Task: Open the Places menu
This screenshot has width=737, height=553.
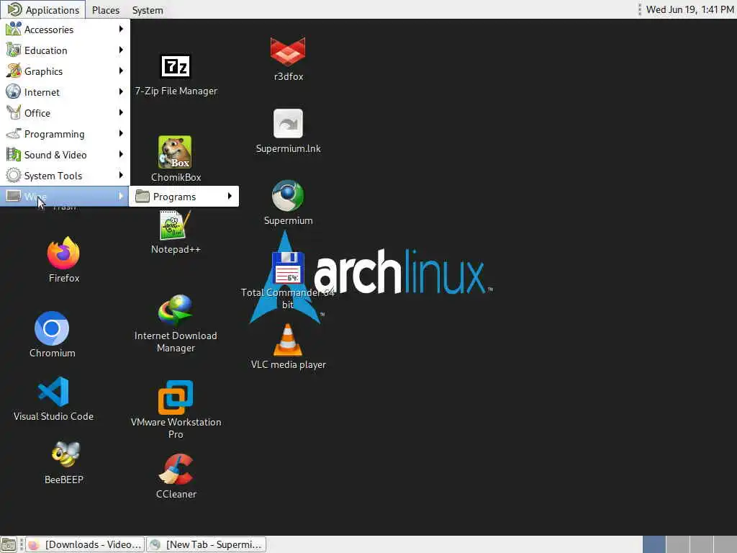Action: pyautogui.click(x=105, y=10)
